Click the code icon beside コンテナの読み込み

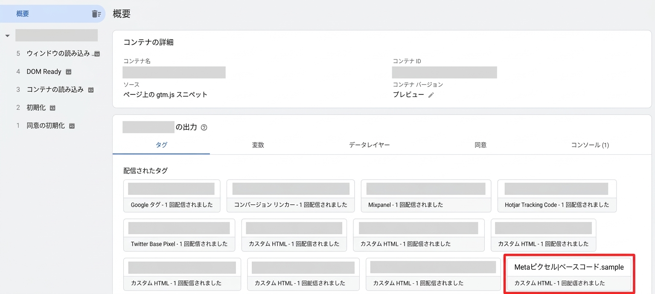click(90, 90)
